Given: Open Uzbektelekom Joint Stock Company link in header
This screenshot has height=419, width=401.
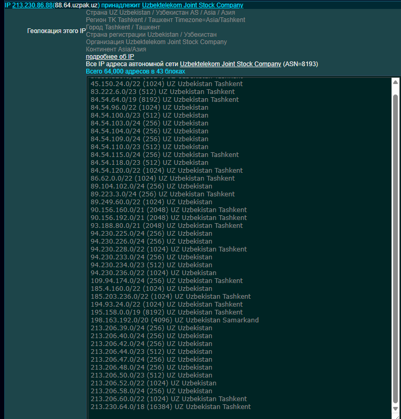Looking at the screenshot, I should 192,5.
